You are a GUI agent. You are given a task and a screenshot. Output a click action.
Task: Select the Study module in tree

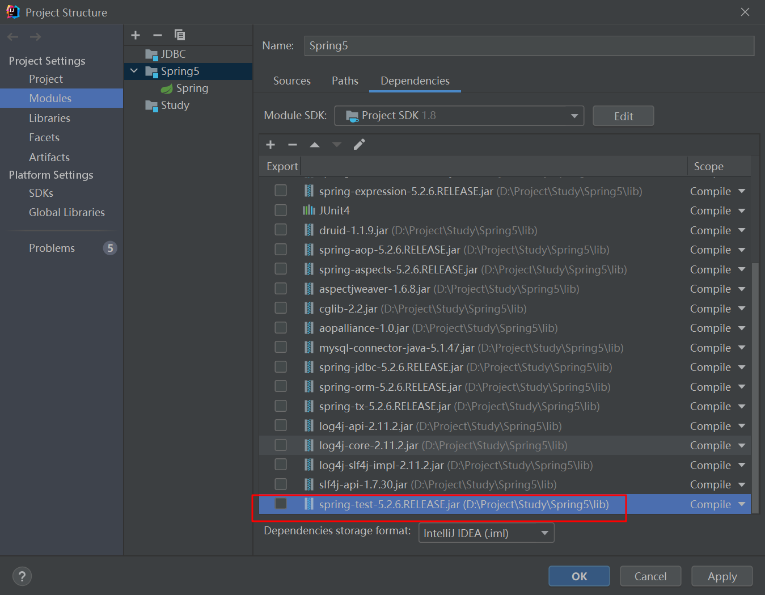175,106
